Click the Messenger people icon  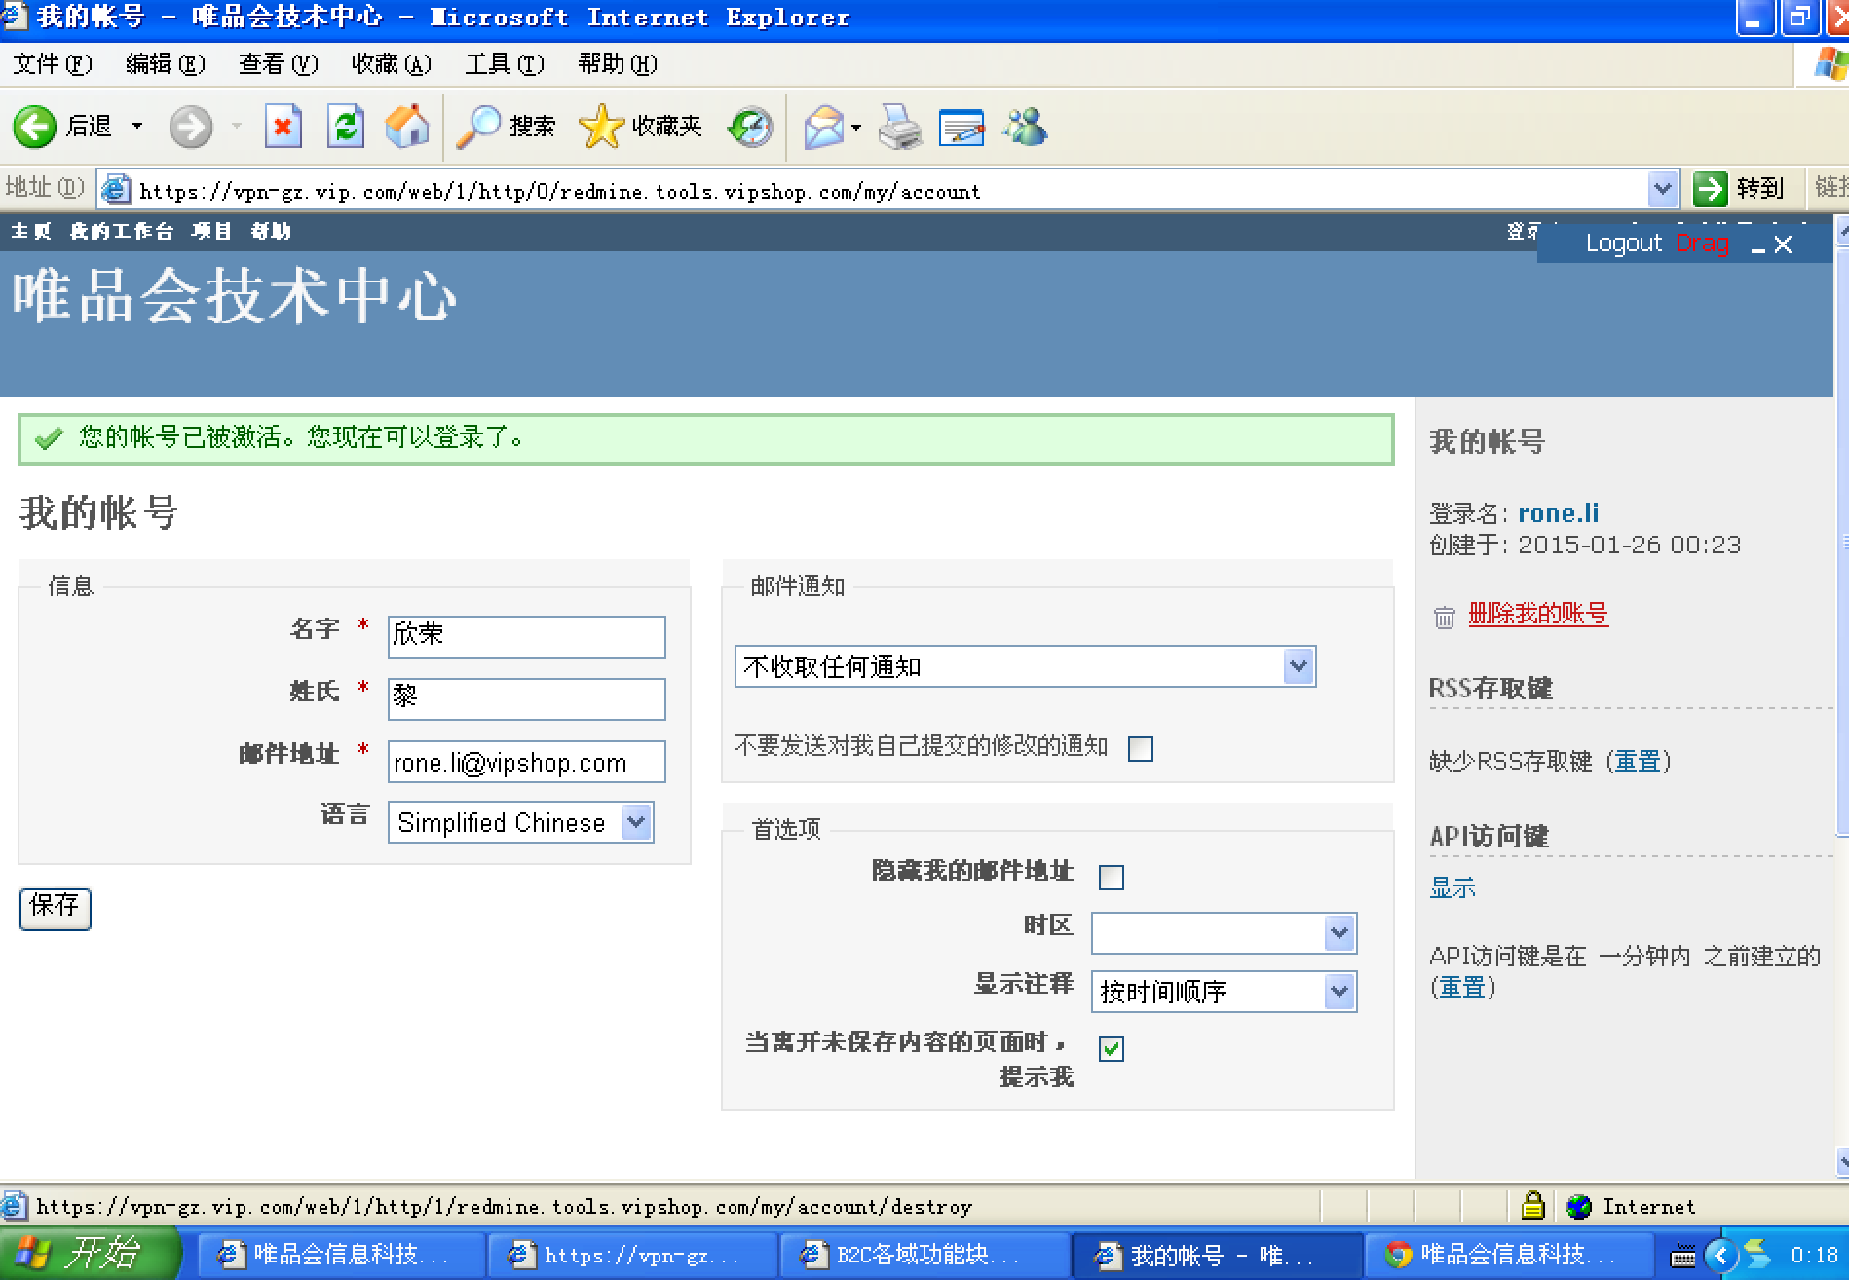[x=1026, y=127]
